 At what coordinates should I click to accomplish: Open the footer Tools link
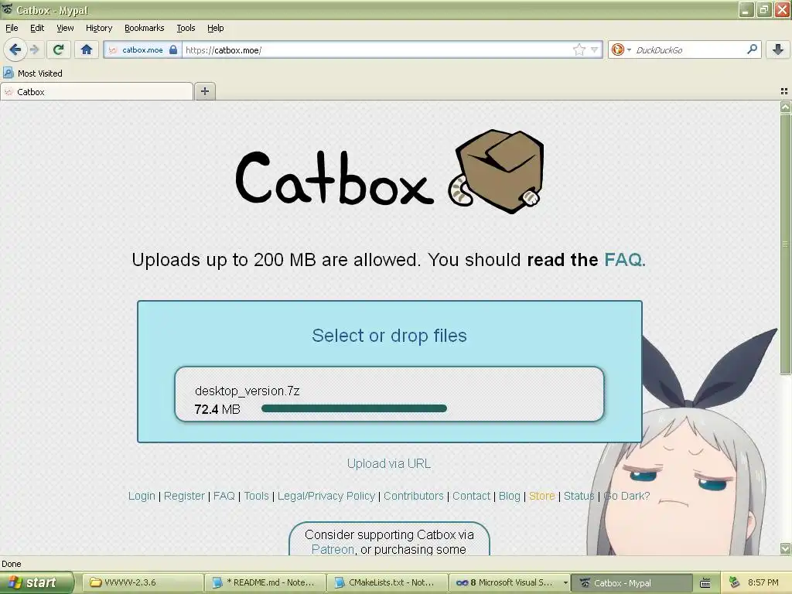pos(257,496)
